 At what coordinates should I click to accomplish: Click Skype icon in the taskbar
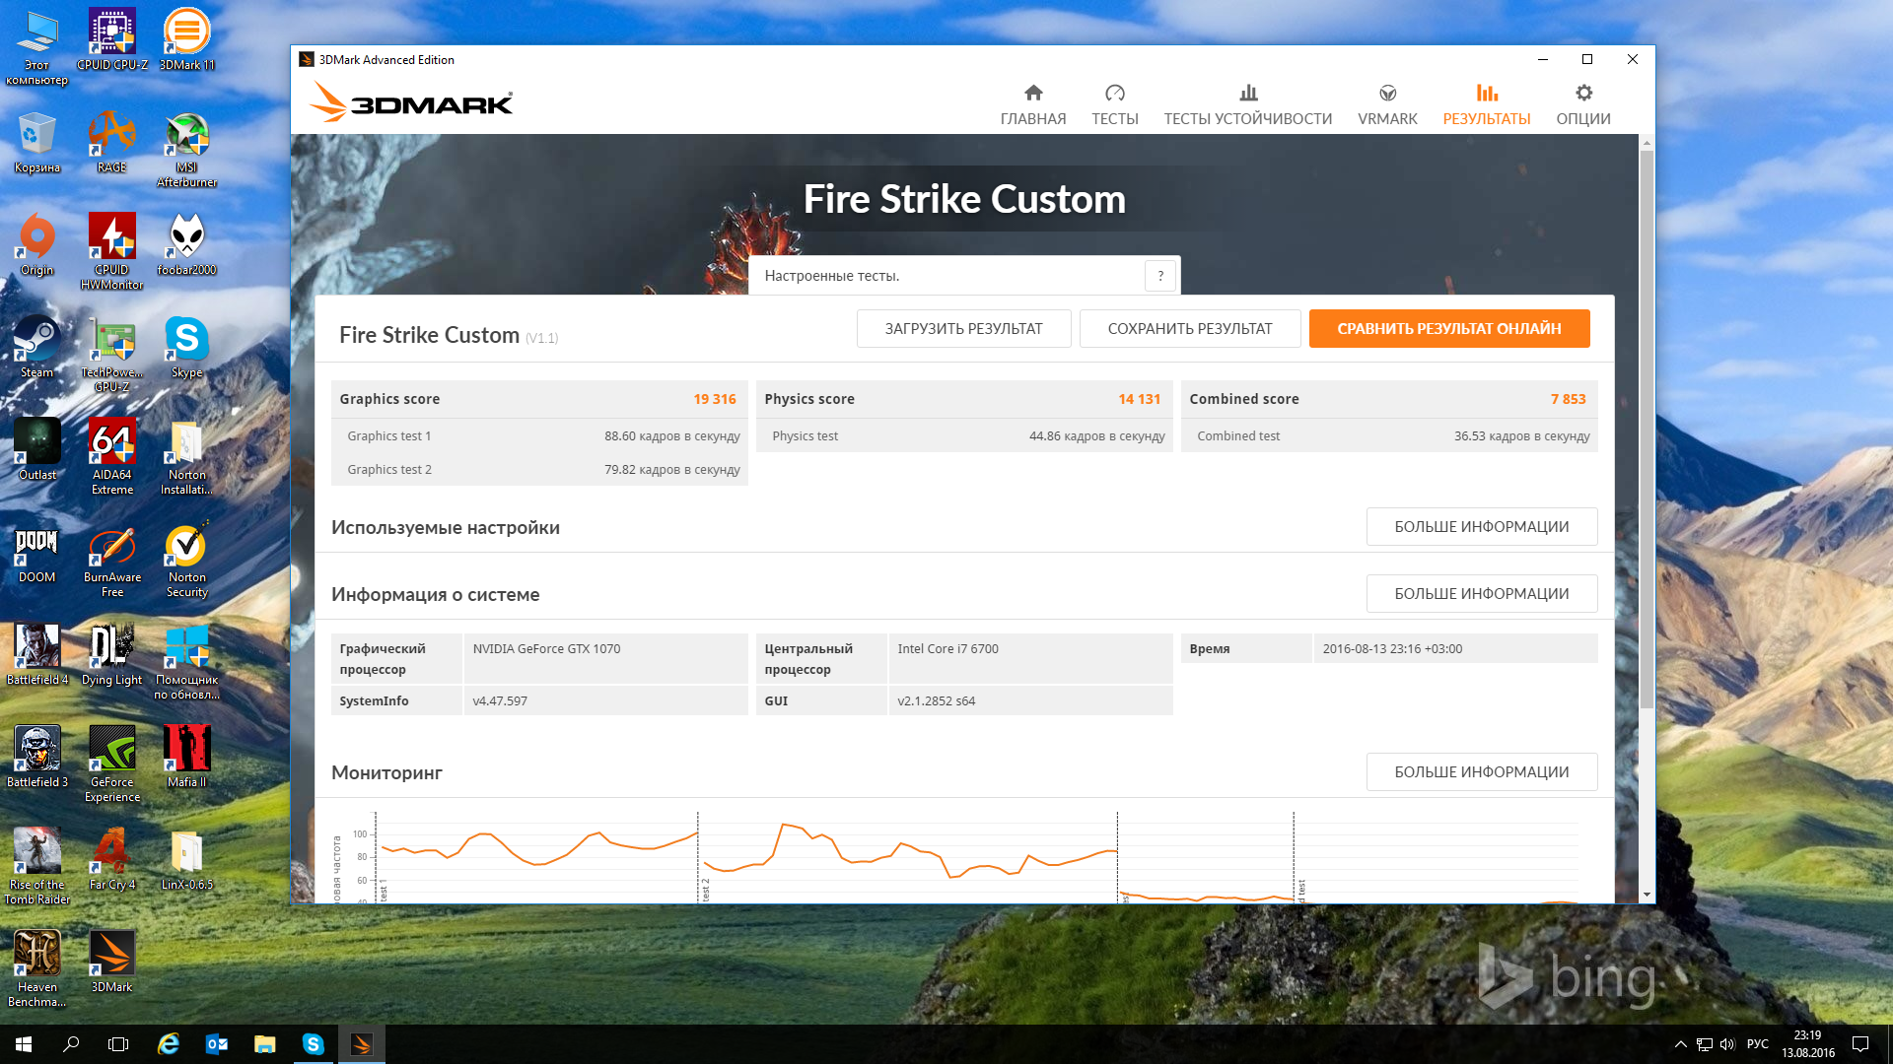click(313, 1044)
